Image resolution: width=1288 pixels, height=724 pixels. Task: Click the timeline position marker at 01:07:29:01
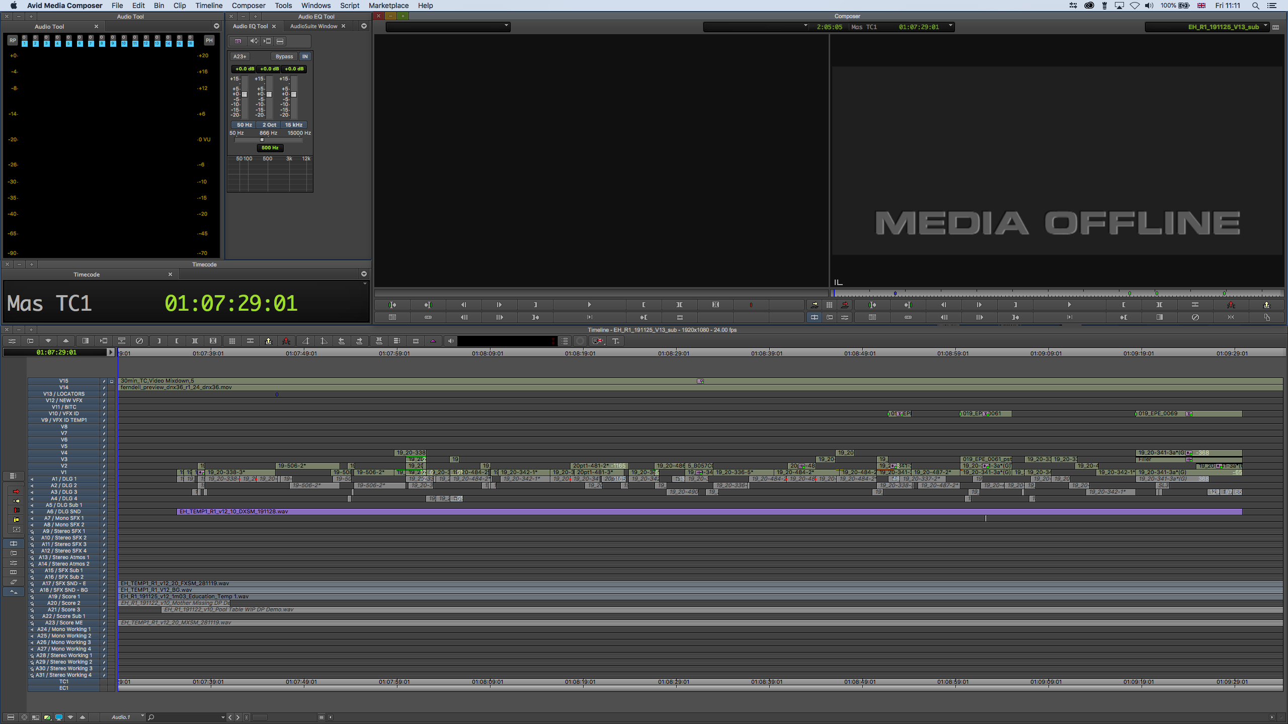point(118,353)
